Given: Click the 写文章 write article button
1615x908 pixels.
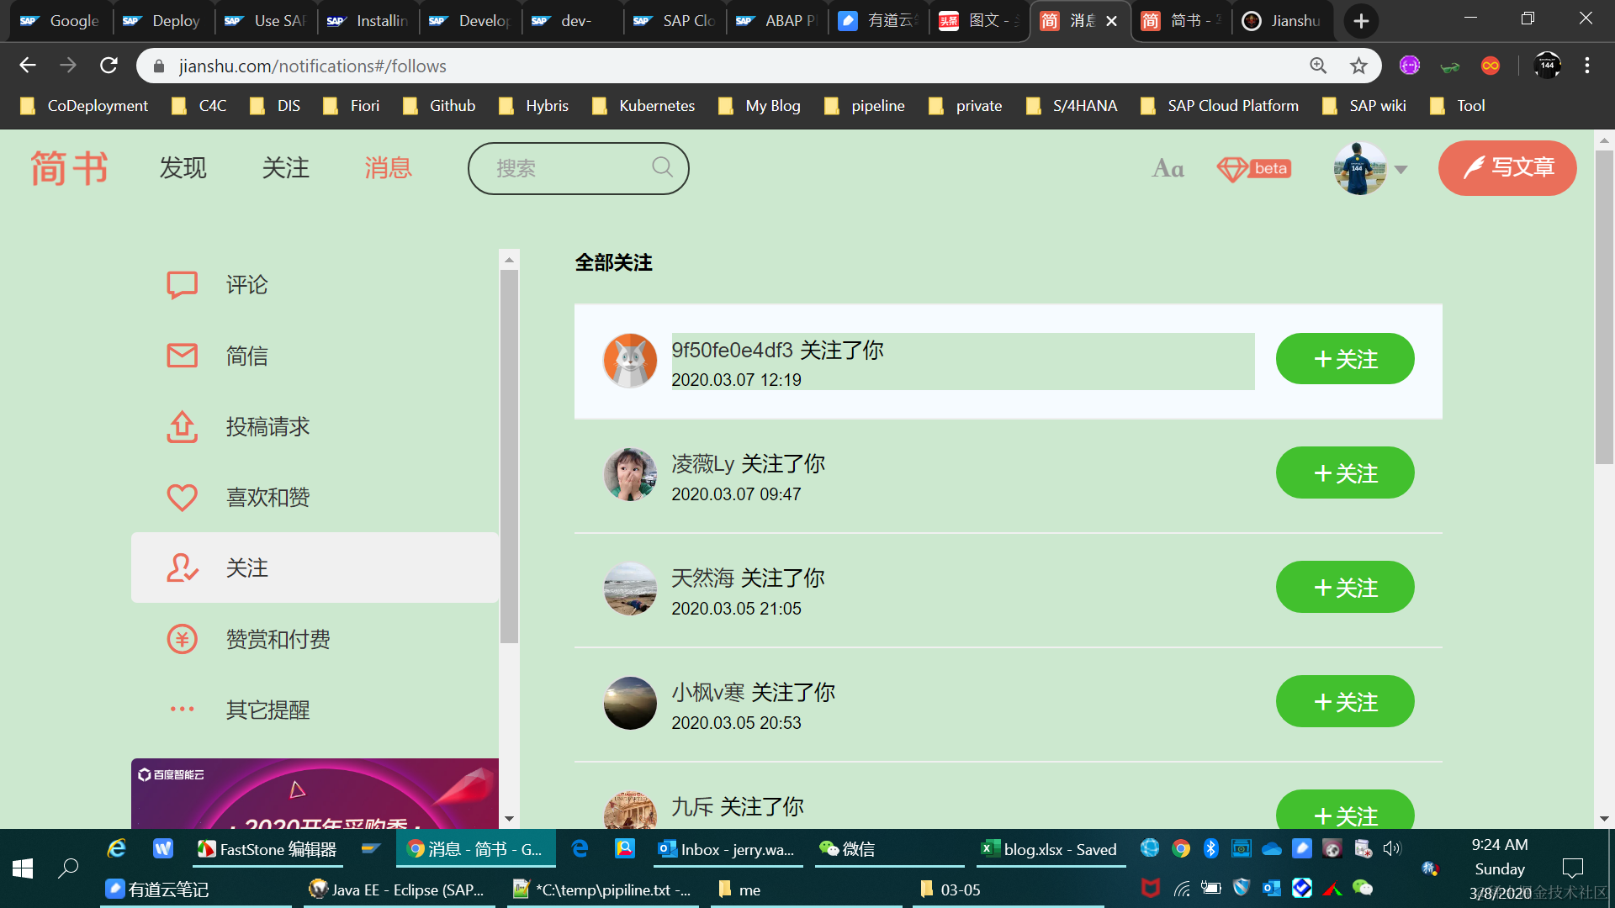Looking at the screenshot, I should (1506, 168).
